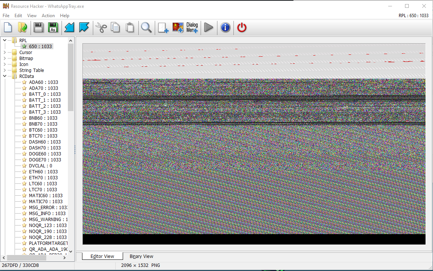Select the NOQR_190 : 1033 resource
Viewport: 433px width, 271px height.
(48, 231)
